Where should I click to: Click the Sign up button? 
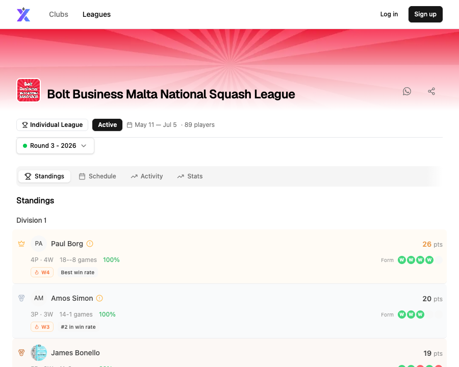pos(425,14)
